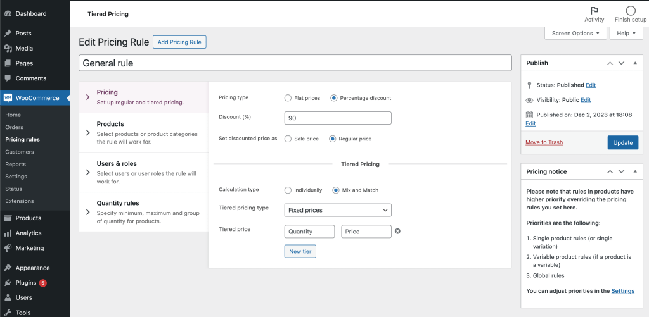Click the Finish setup circle icon
The width and height of the screenshot is (649, 317).
click(x=630, y=11)
